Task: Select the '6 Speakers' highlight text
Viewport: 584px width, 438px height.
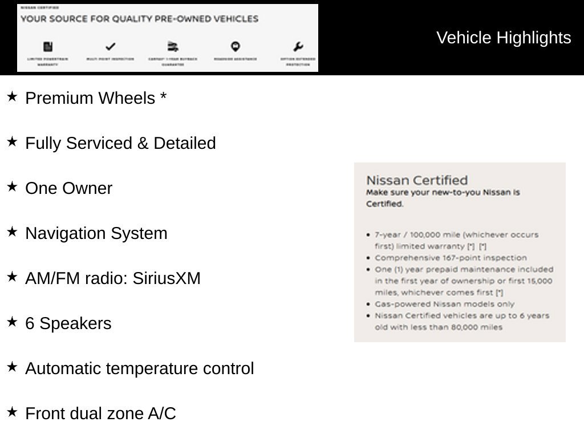Action: [x=68, y=324]
